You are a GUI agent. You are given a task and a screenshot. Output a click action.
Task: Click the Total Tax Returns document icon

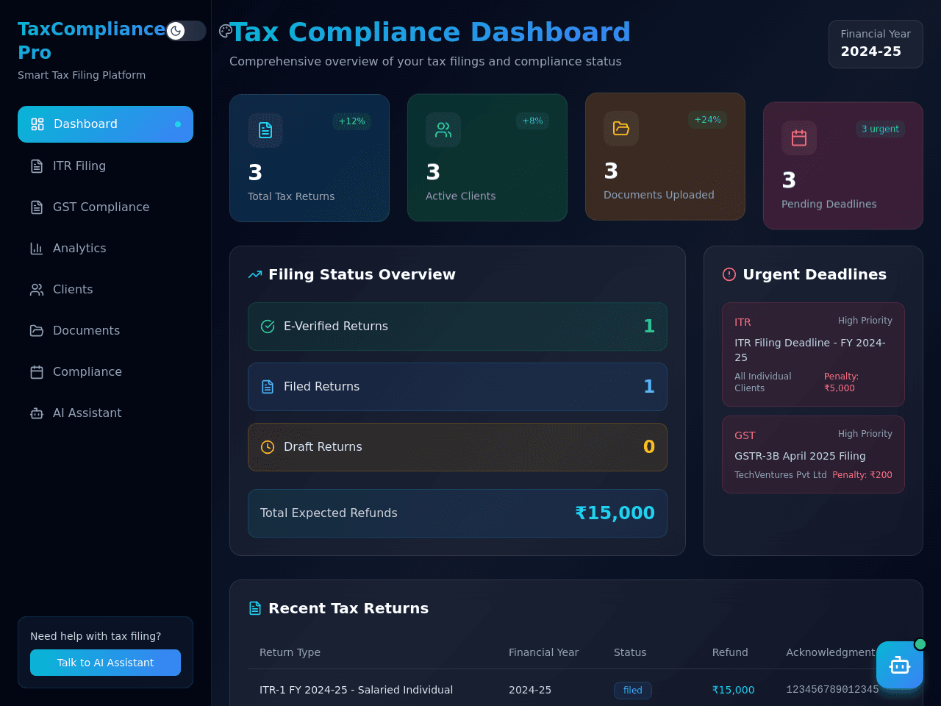[265, 130]
